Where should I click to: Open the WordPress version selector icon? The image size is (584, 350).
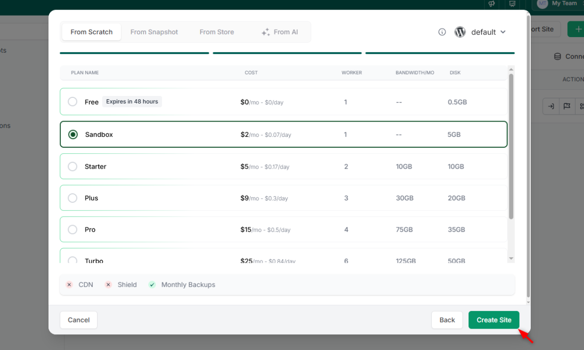(x=459, y=32)
